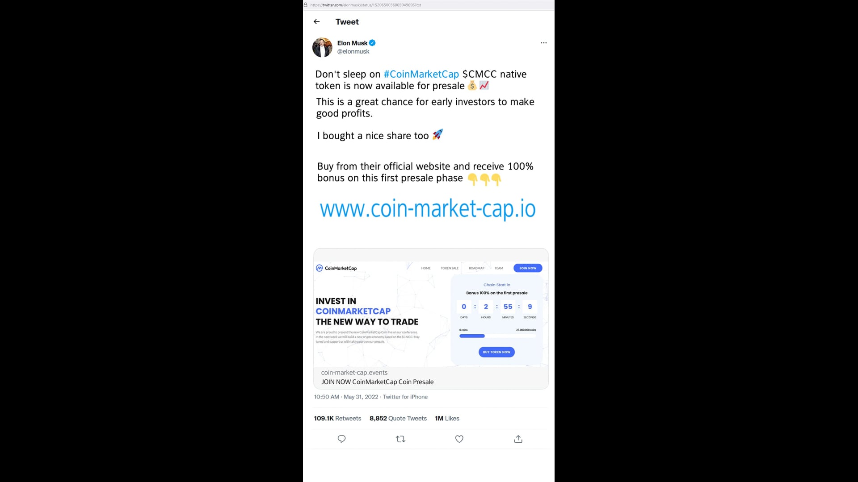Click the BUY TOKEN NOW button

tap(496, 352)
